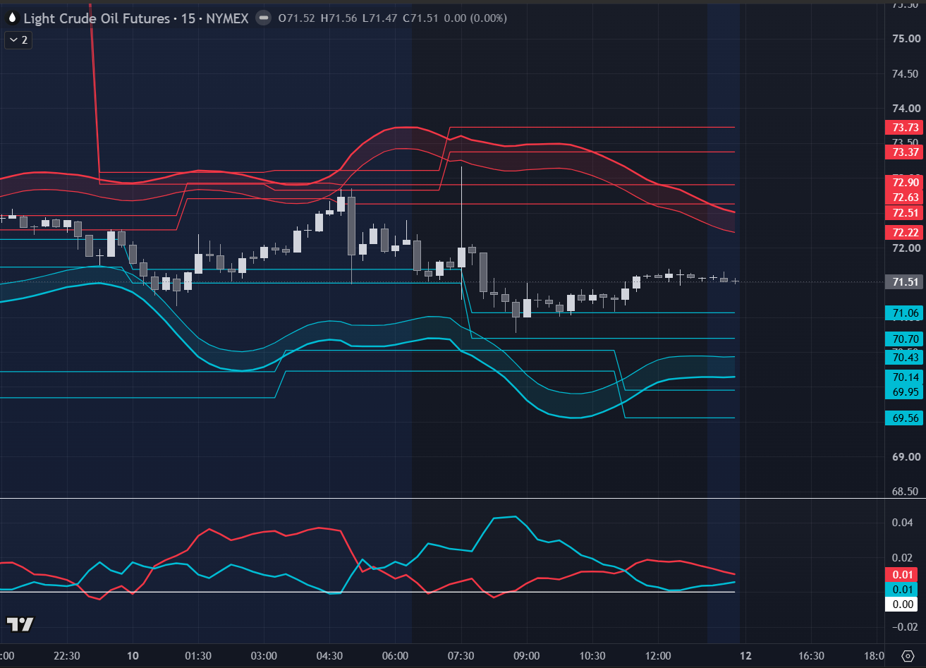
Task: Click the crude oil drop symbol icon
Action: coord(12,18)
